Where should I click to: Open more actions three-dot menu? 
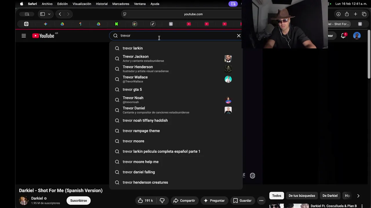tap(261, 200)
